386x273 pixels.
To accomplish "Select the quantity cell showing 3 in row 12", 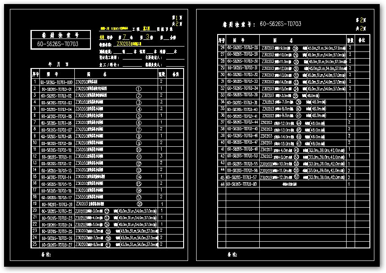I will click(162, 156).
